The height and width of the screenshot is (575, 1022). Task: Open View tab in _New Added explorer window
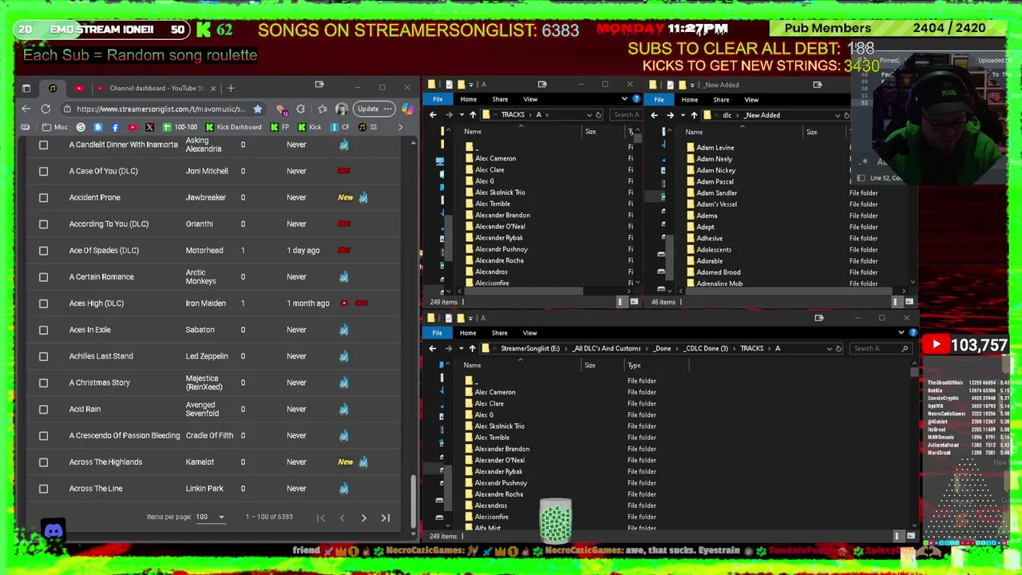[x=751, y=100]
